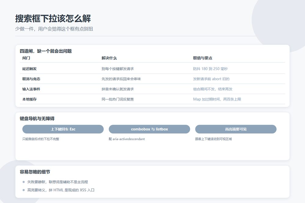Click caption 配 aria-activedescendant
Viewport: 305px width, 203px height.
click(x=127, y=139)
